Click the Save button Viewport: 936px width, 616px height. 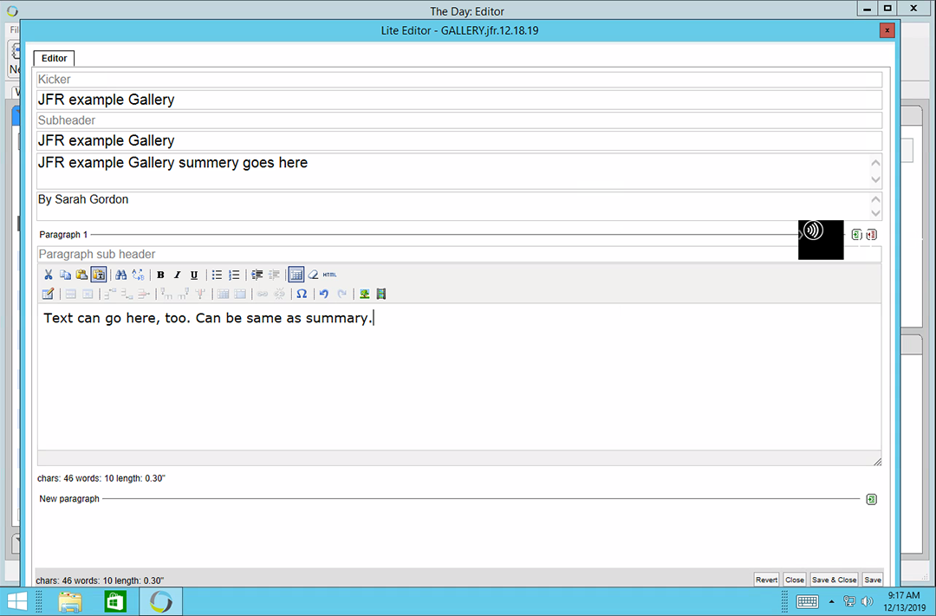tap(873, 580)
